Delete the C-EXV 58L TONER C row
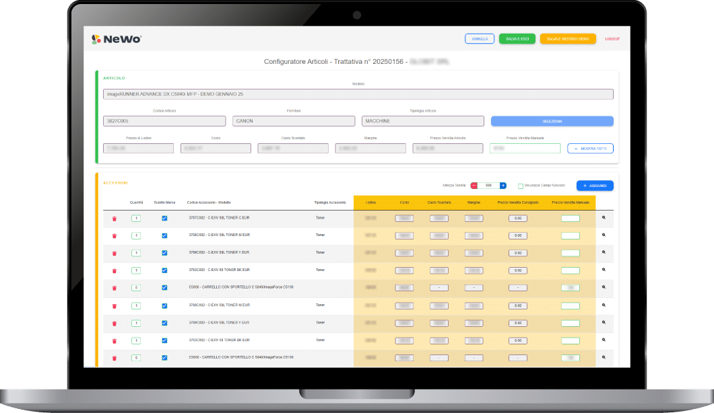 (114, 218)
